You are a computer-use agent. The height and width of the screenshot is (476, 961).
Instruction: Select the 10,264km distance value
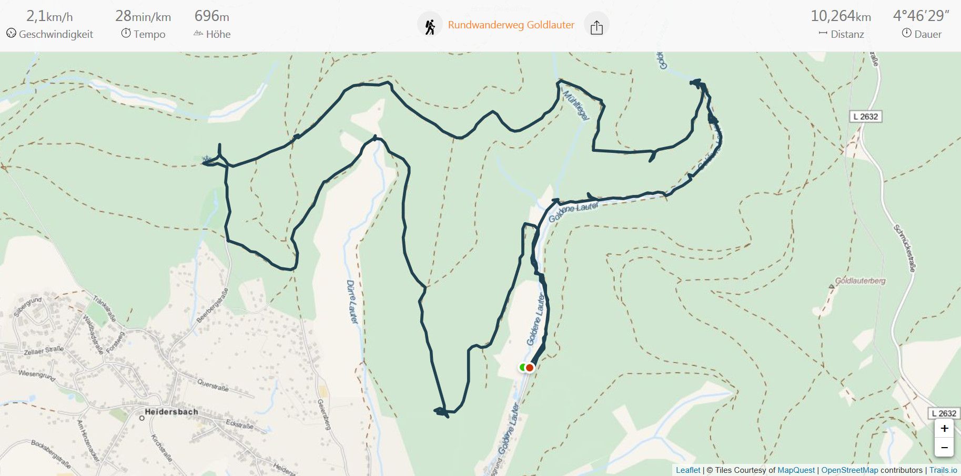[x=841, y=16]
